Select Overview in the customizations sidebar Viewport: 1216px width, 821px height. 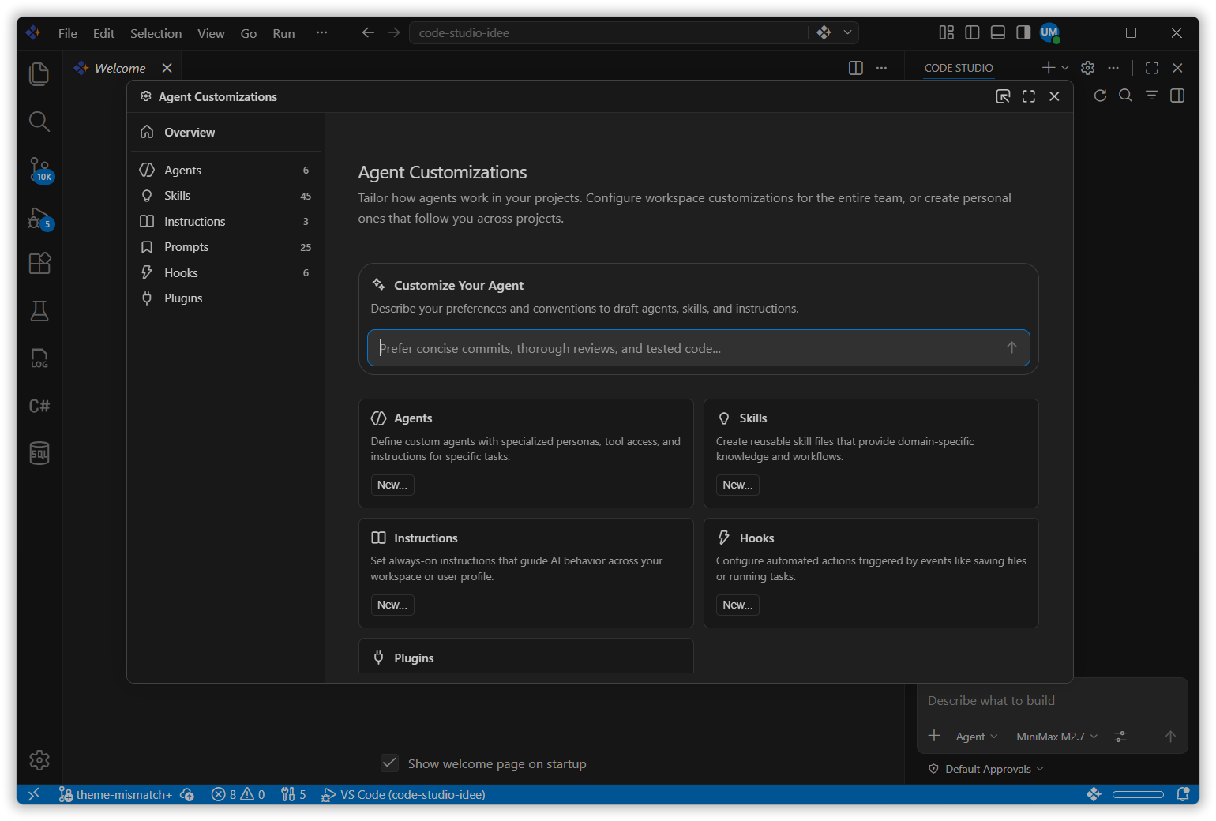coord(225,132)
